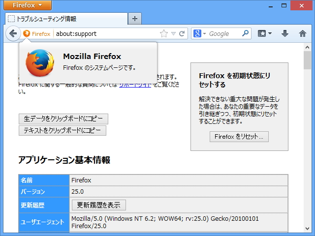Click text 'Firefox のシステムページです。'
315x236 pixels.
pos(99,68)
